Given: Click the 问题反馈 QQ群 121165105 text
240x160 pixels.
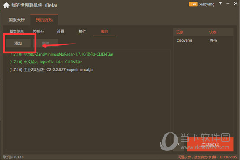Looking at the screenshot, I should (207, 157).
